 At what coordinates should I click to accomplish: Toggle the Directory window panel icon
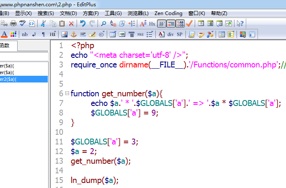pos(201,23)
